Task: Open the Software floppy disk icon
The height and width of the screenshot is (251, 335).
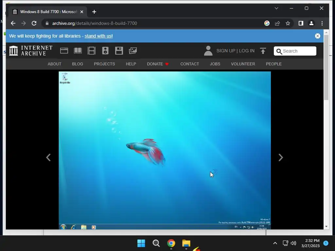Action: click(x=119, y=51)
